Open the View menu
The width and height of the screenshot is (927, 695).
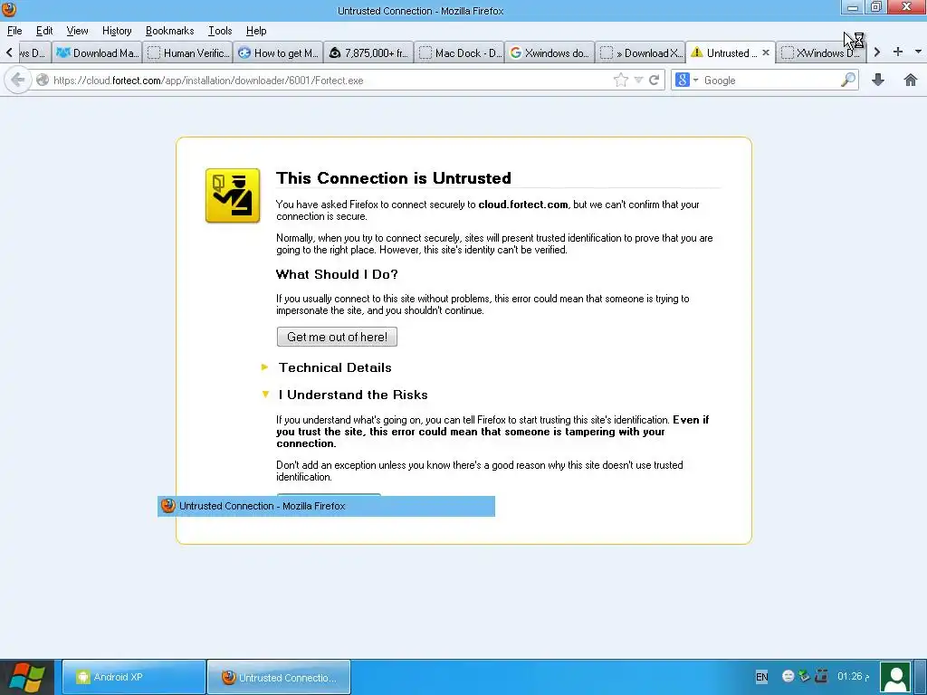coord(78,31)
